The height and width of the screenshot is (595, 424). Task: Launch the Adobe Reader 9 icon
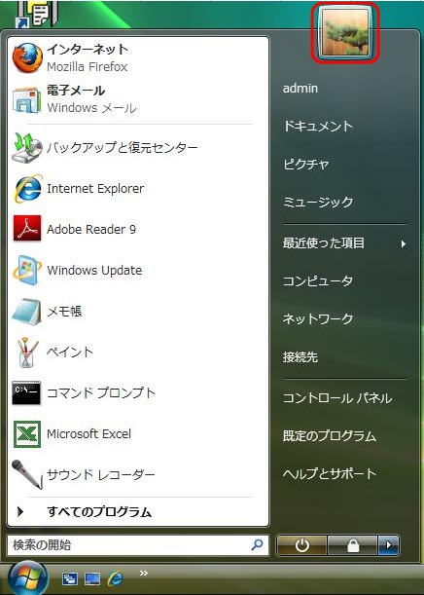click(x=27, y=229)
